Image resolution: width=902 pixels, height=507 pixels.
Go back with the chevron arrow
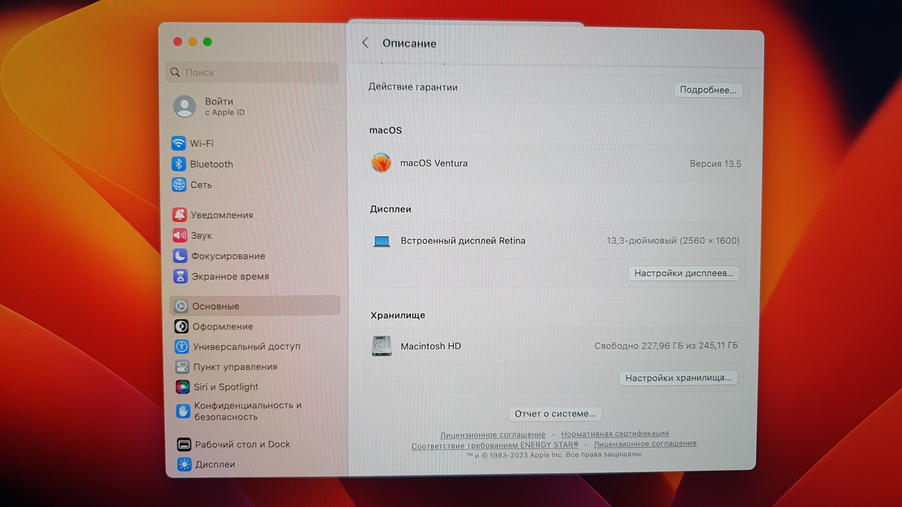click(x=365, y=43)
